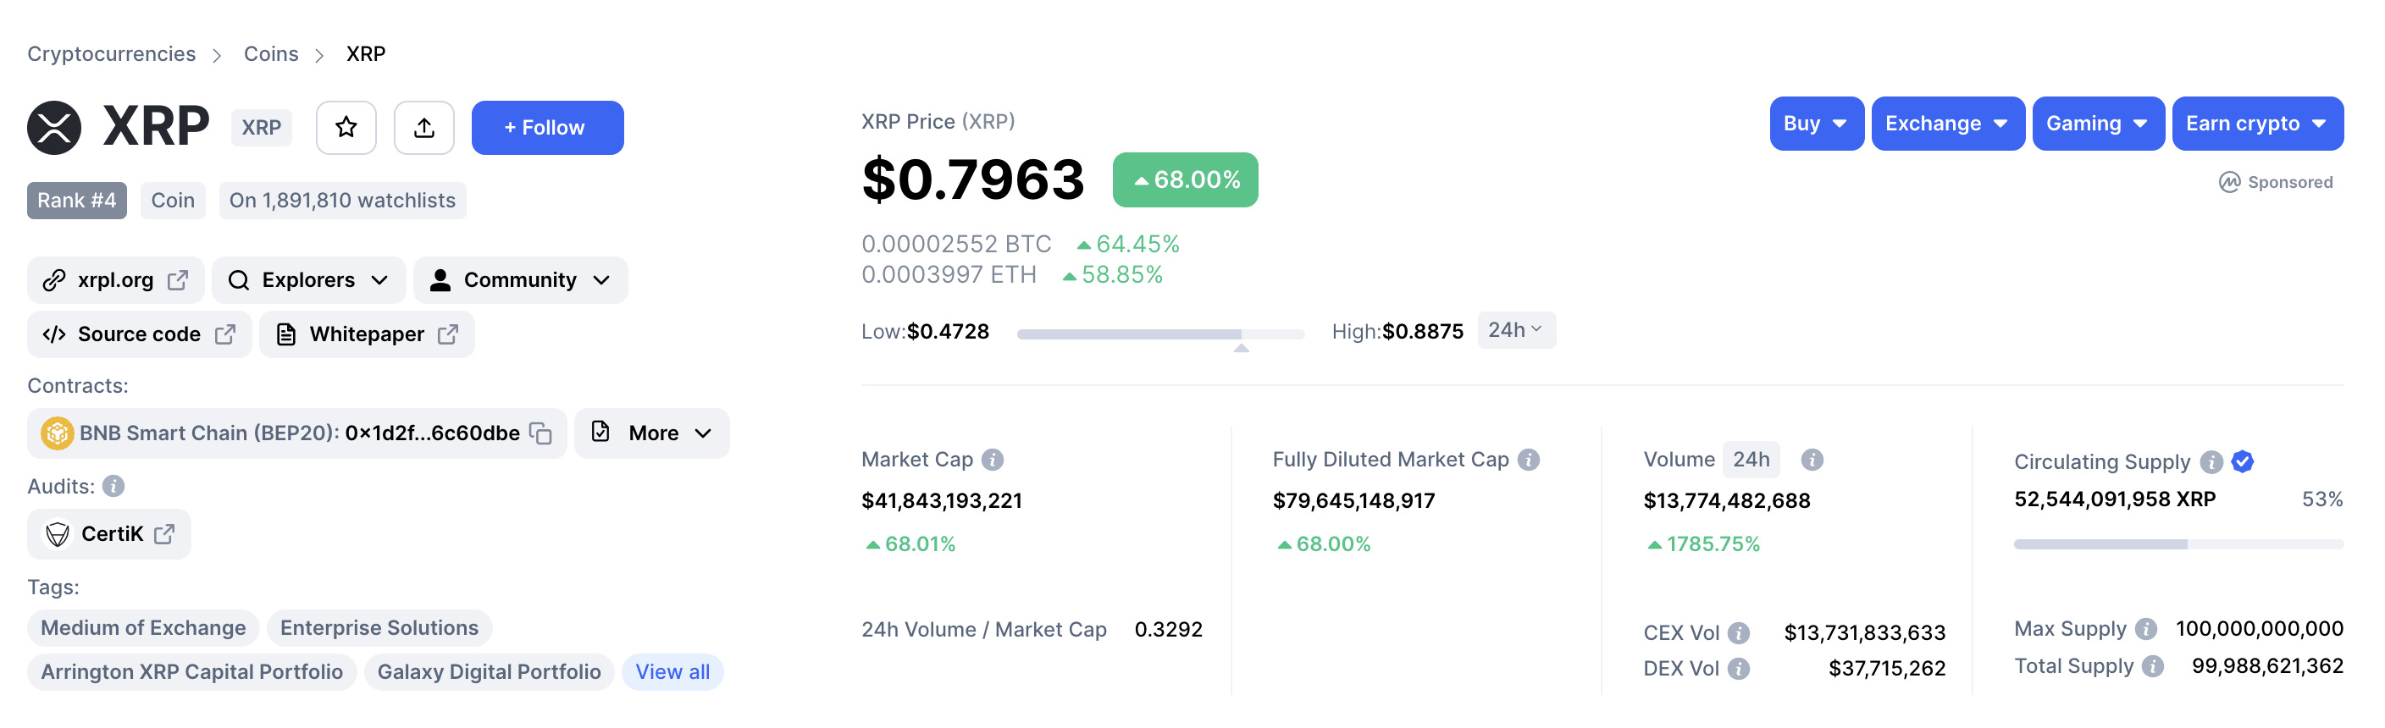Image resolution: width=2385 pixels, height=728 pixels.
Task: Click the Market Cap info icon
Action: [992, 459]
